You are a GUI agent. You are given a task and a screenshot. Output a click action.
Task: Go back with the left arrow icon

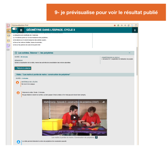(122, 25)
